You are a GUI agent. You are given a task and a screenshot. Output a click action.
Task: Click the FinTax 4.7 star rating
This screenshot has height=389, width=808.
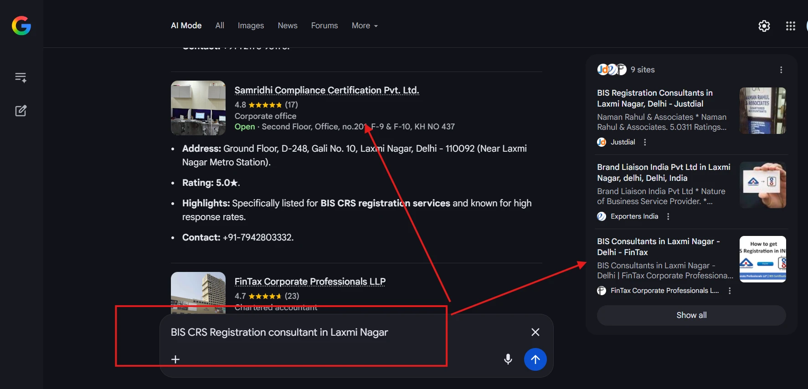(x=267, y=296)
